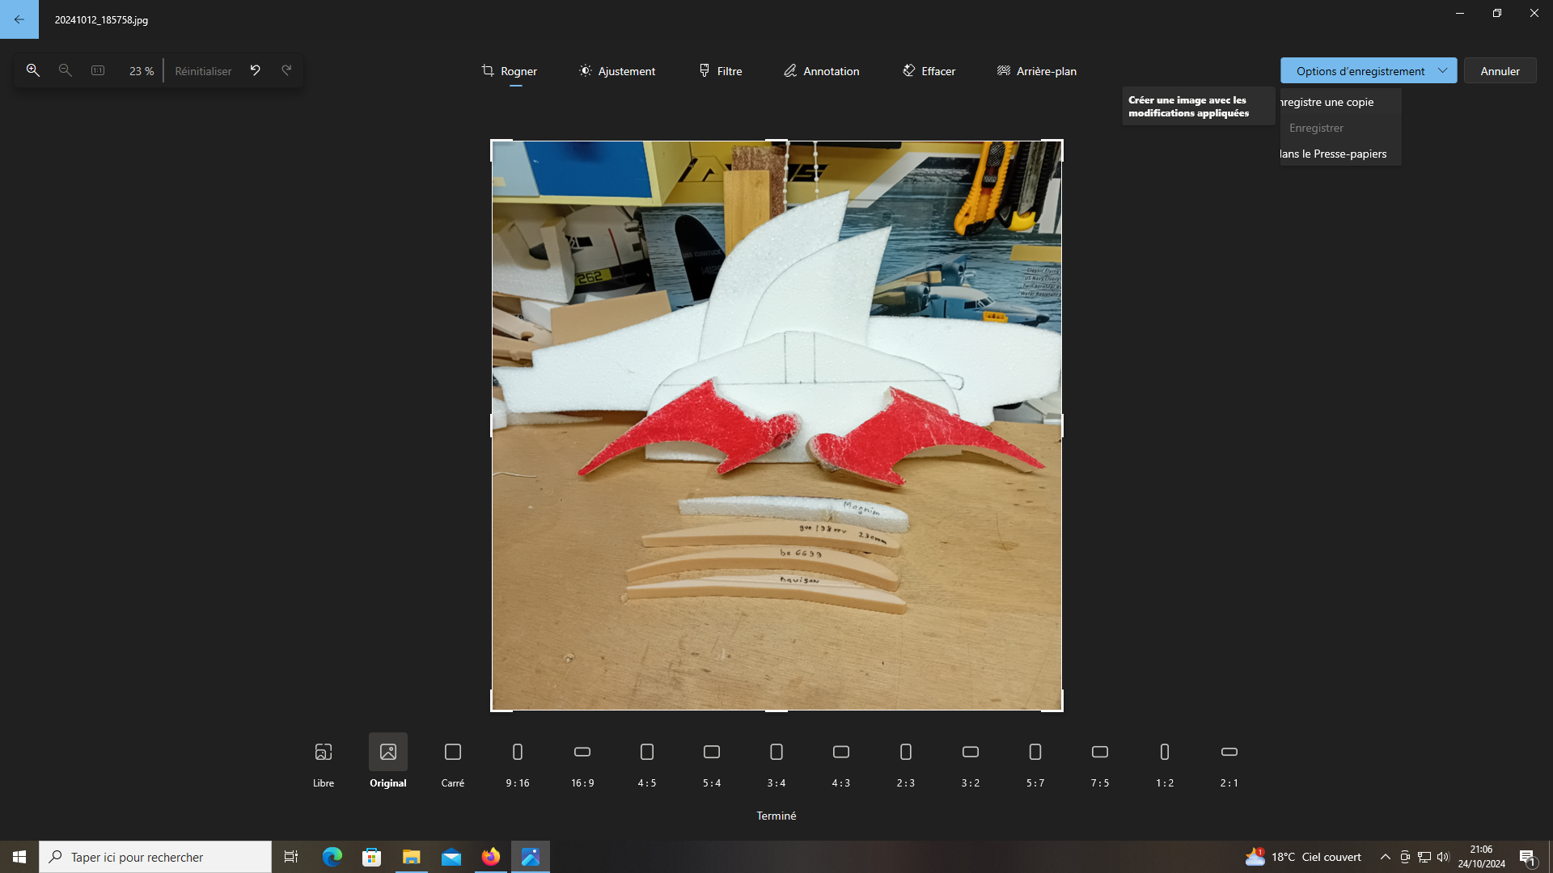Select the 3:4 aspect ratio
This screenshot has height=873, width=1553.
click(776, 763)
